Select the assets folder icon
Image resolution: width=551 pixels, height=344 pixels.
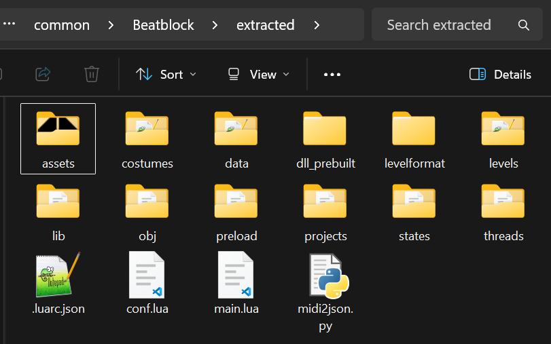58,128
